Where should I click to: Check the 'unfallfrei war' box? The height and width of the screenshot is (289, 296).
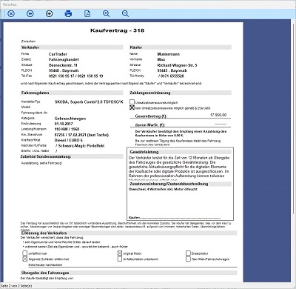pyautogui.click(x=24, y=253)
